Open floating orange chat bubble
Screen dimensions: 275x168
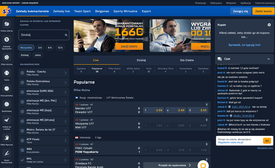coord(203,165)
